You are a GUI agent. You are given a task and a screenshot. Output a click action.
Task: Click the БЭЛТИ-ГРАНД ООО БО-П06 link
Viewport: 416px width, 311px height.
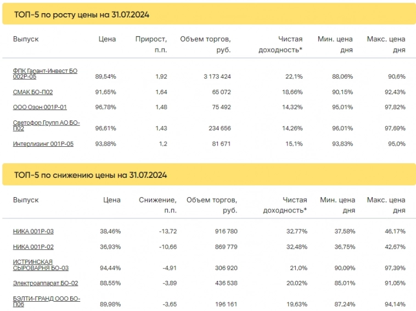(x=46, y=301)
